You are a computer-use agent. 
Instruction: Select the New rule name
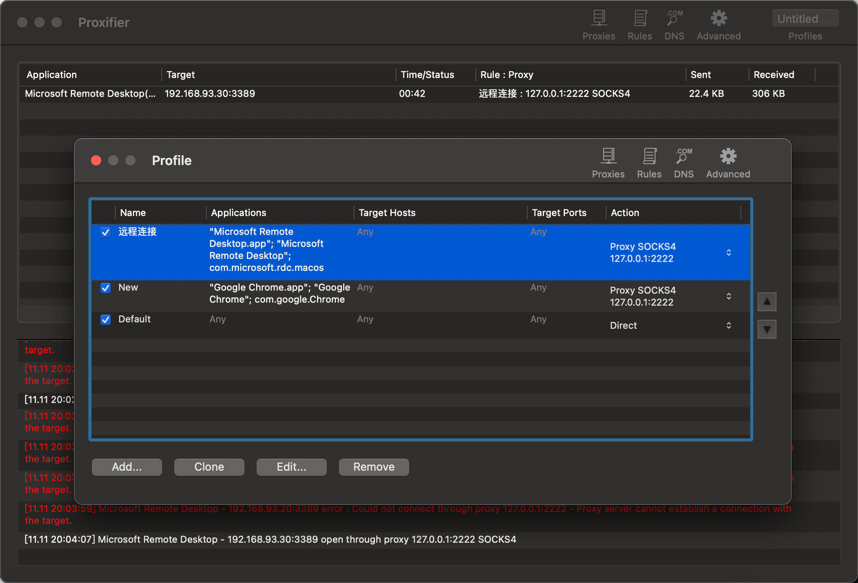(128, 287)
